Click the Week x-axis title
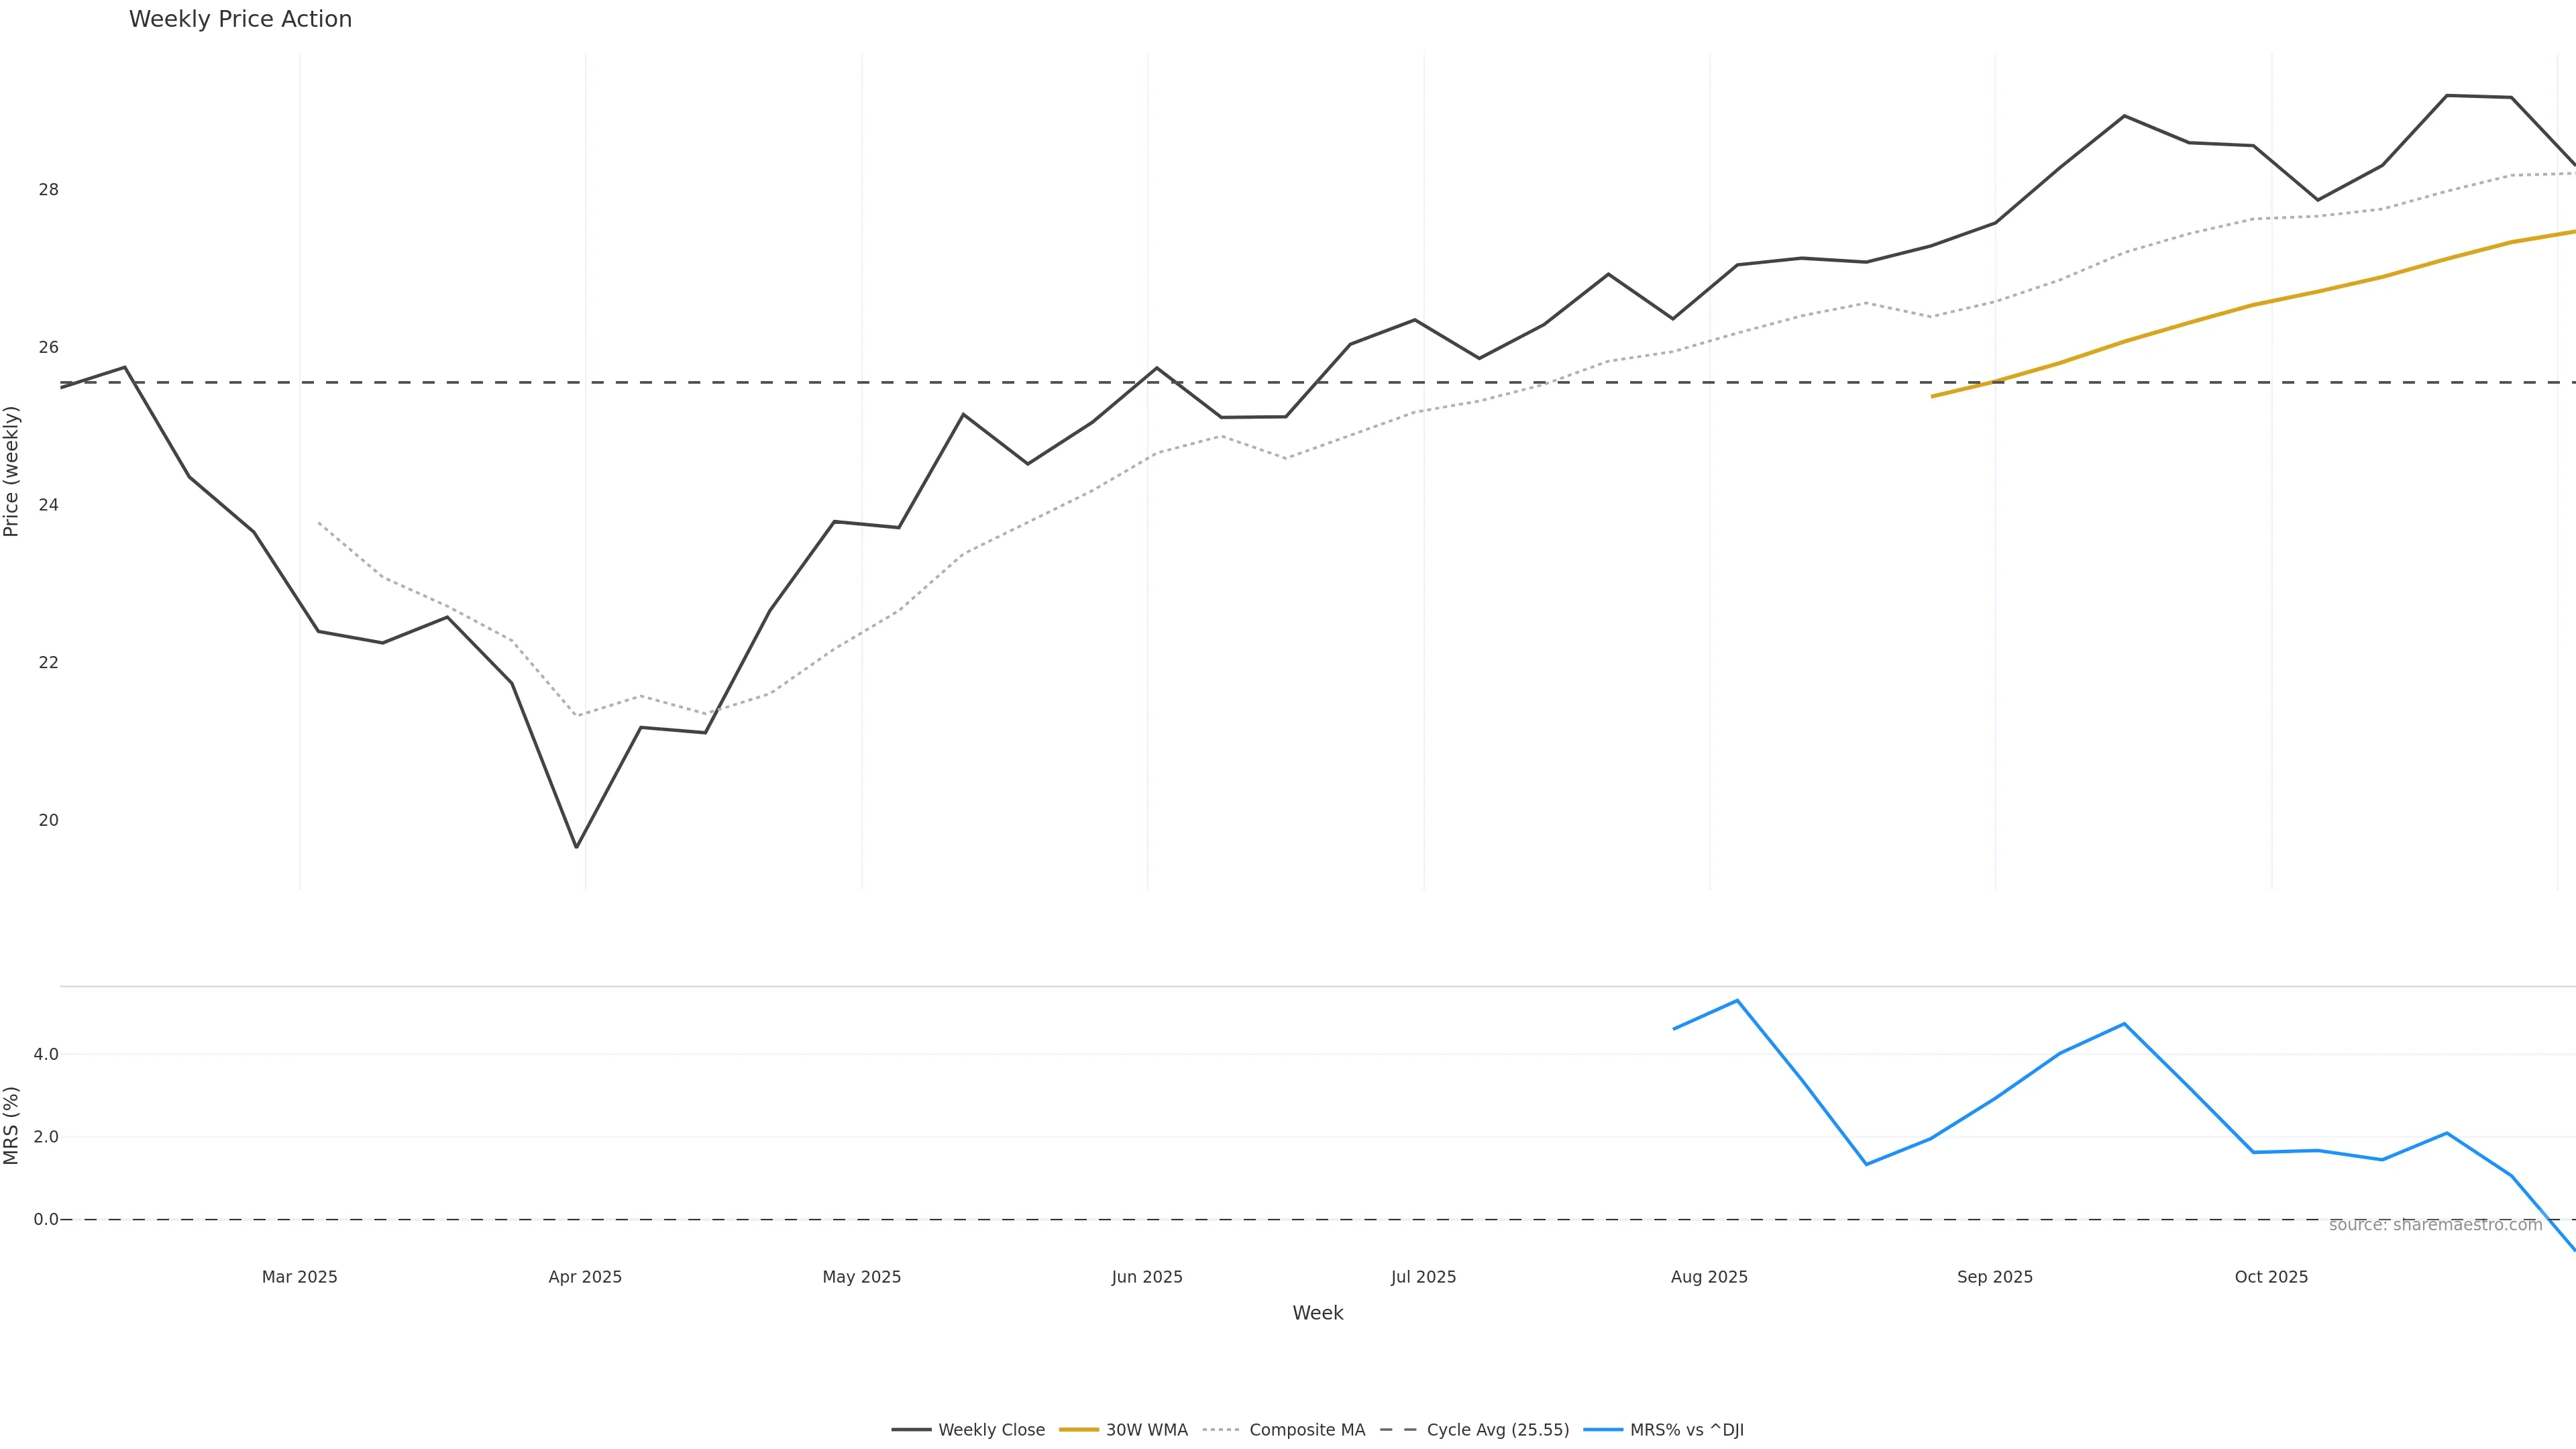 click(1317, 1313)
